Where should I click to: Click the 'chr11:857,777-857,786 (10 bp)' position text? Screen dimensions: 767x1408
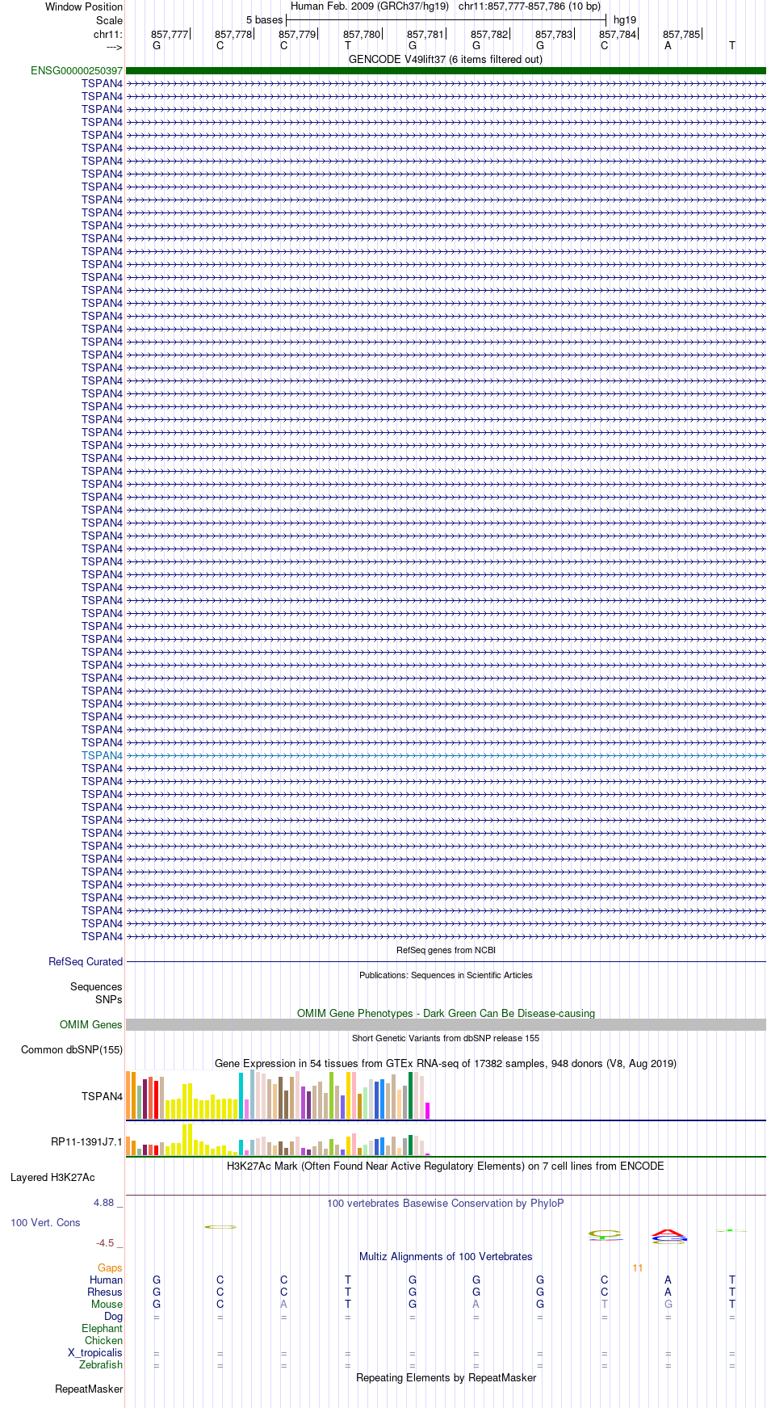[x=530, y=6]
